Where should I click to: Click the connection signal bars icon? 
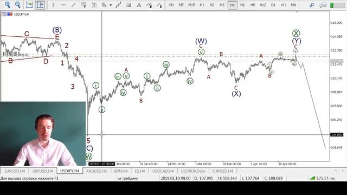tap(312, 178)
